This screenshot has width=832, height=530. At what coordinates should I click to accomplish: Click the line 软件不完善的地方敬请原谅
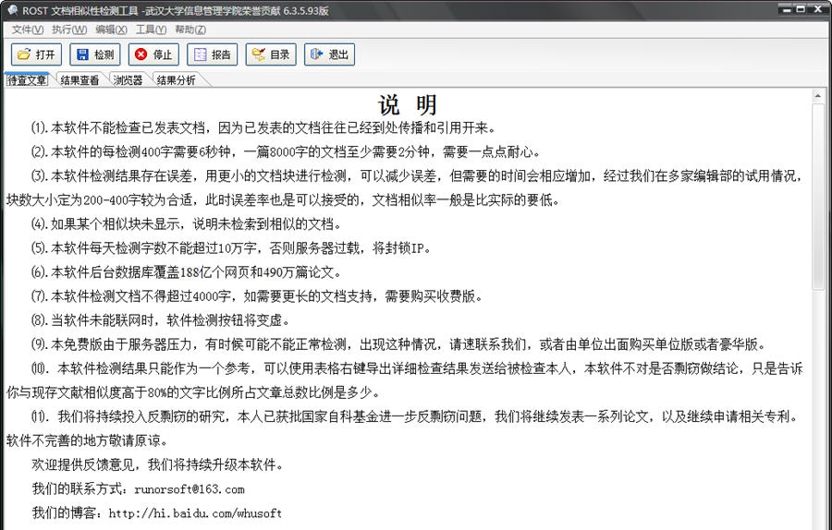88,441
